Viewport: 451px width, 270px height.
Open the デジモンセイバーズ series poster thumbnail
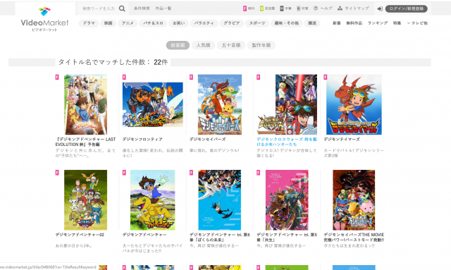[220, 104]
